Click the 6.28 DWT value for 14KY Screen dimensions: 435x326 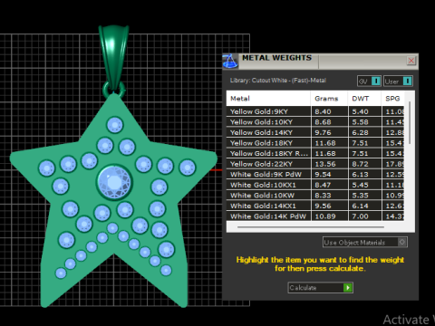point(360,132)
